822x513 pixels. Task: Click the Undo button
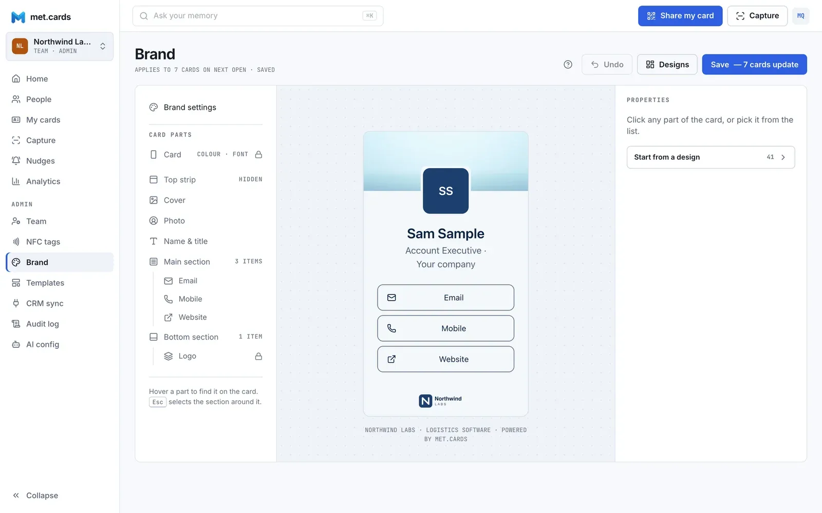point(607,65)
